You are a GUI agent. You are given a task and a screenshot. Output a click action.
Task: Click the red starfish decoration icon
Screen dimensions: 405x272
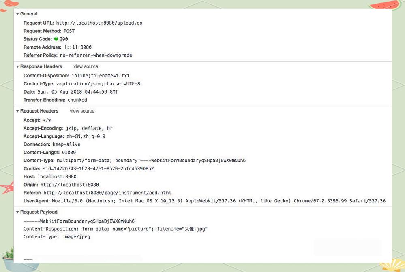click(7, 188)
